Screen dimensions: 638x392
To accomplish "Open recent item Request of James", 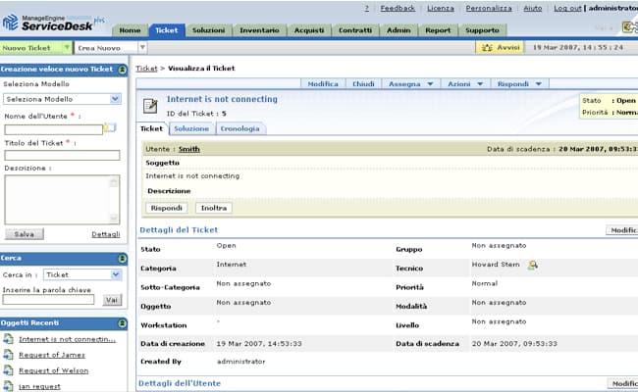I will [52, 355].
